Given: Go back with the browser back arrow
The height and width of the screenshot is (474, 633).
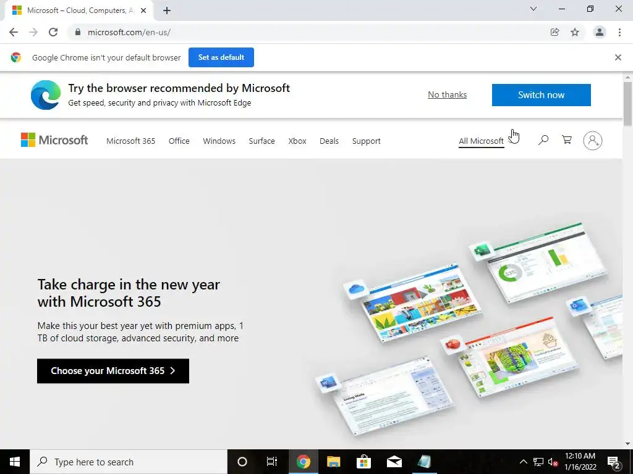Looking at the screenshot, I should (x=14, y=32).
